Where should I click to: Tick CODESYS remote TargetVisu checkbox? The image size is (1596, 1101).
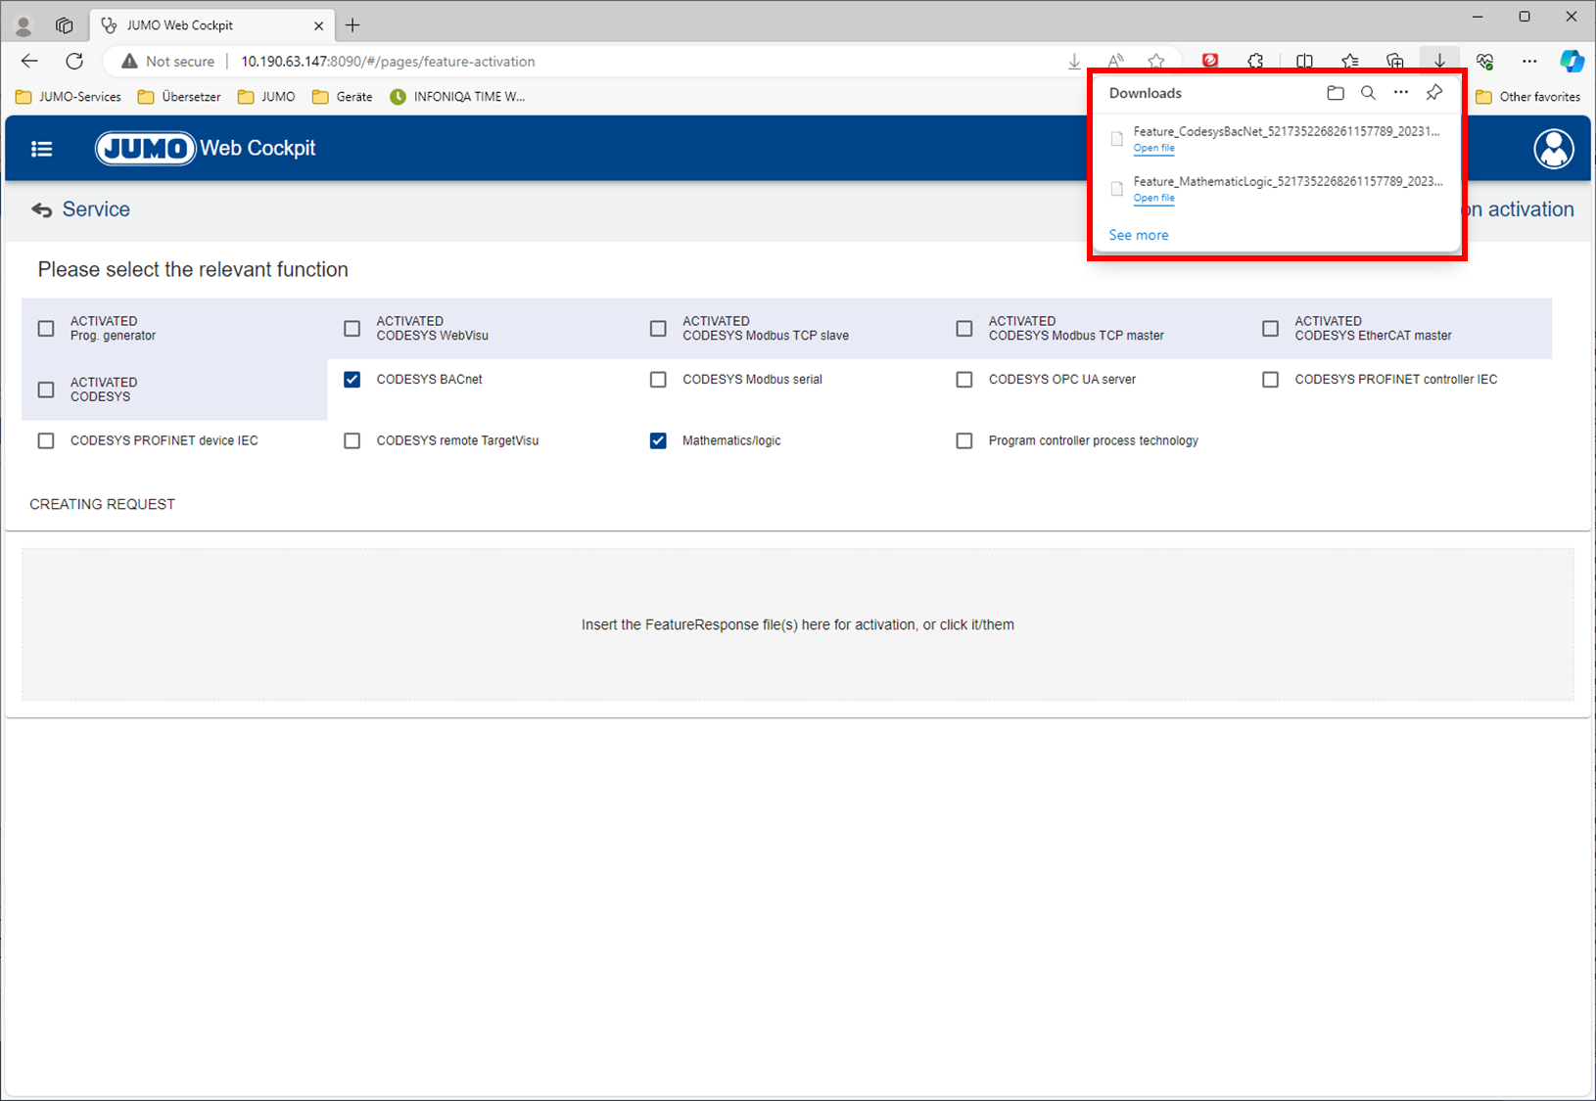(x=352, y=441)
